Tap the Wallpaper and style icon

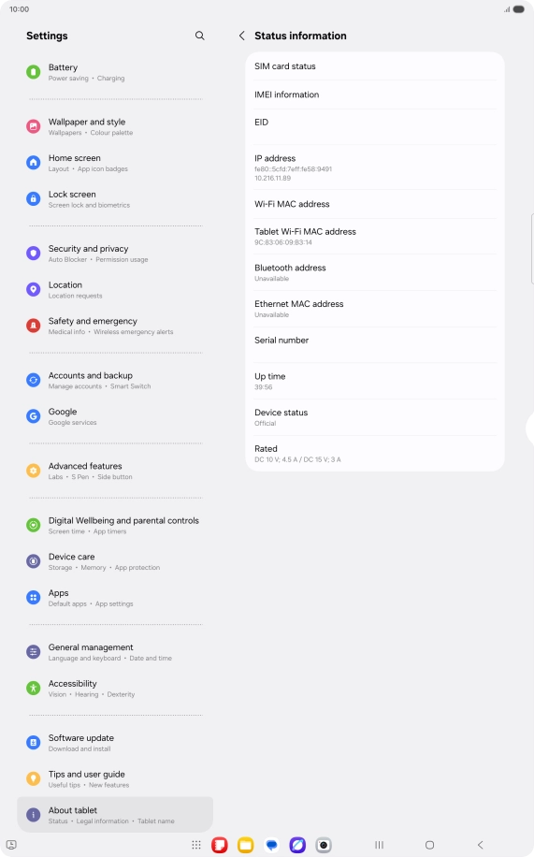[x=34, y=126]
